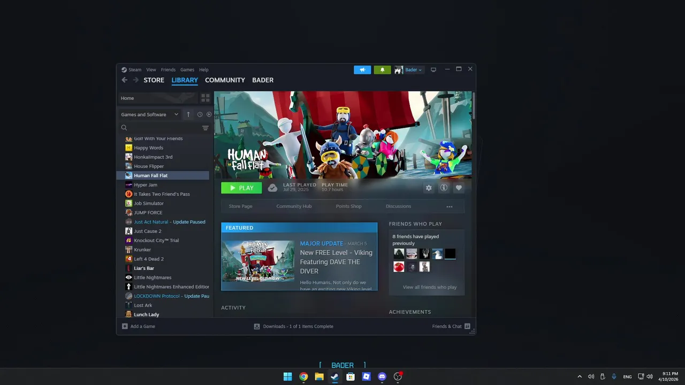This screenshot has width=685, height=385.
Task: Select the LIBRARY tab
Action: (x=185, y=80)
